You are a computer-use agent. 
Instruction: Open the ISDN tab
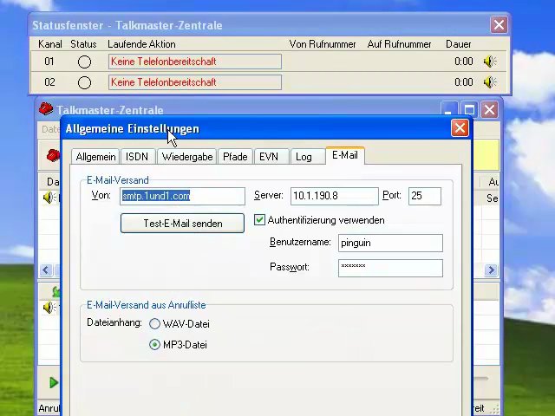click(x=136, y=157)
